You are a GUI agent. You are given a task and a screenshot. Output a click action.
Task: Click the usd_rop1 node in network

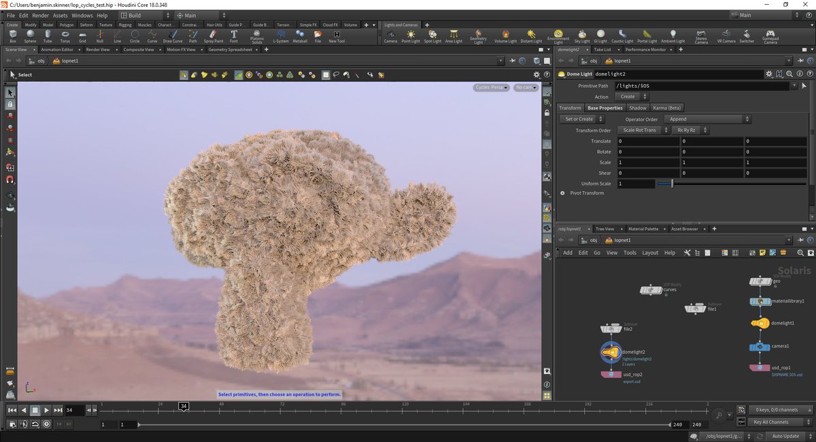click(x=760, y=367)
